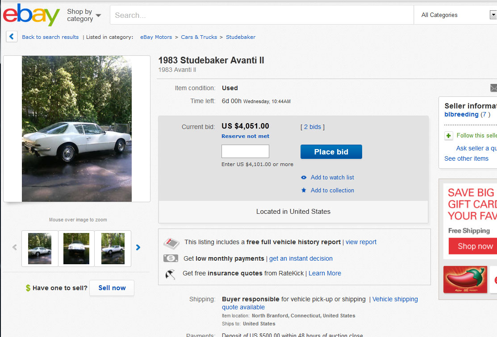Click the bid amount input field
The image size is (497, 337).
pos(245,151)
